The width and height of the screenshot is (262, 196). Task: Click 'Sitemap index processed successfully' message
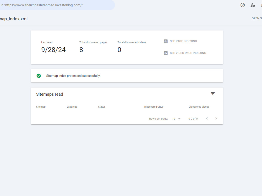(73, 76)
